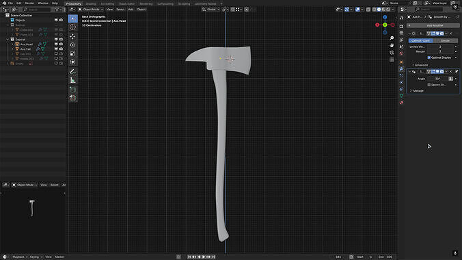This screenshot has width=462, height=260.
Task: Click the Blender logo icon
Action: click(x=4, y=3)
